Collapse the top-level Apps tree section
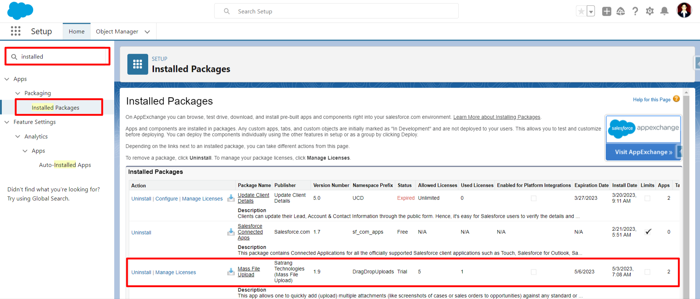This screenshot has height=299, width=700. [x=7, y=79]
